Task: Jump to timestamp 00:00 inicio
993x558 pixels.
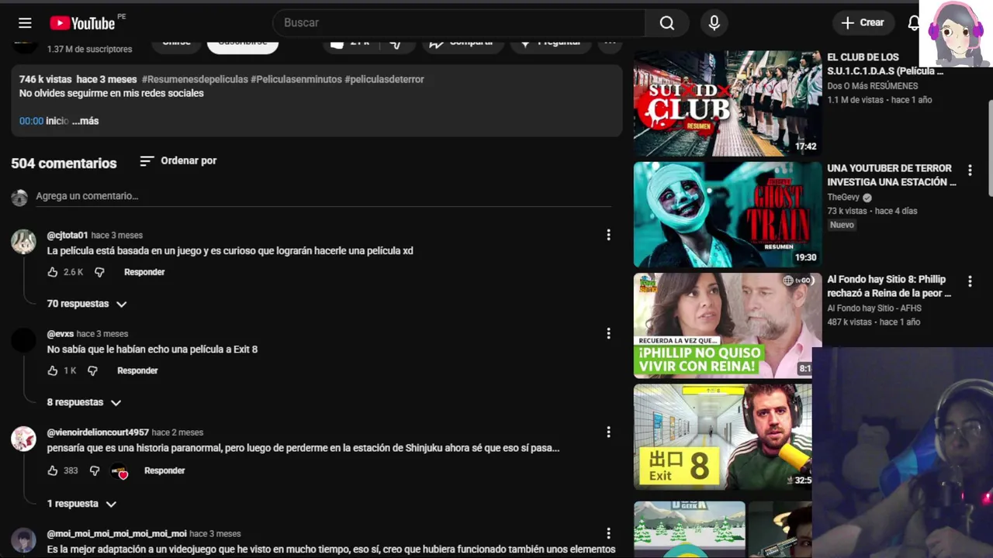Action: point(32,121)
